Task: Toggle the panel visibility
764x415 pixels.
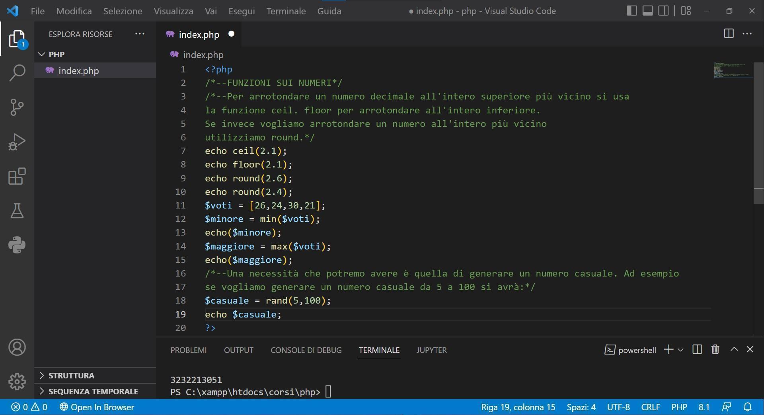Action: 647,11
